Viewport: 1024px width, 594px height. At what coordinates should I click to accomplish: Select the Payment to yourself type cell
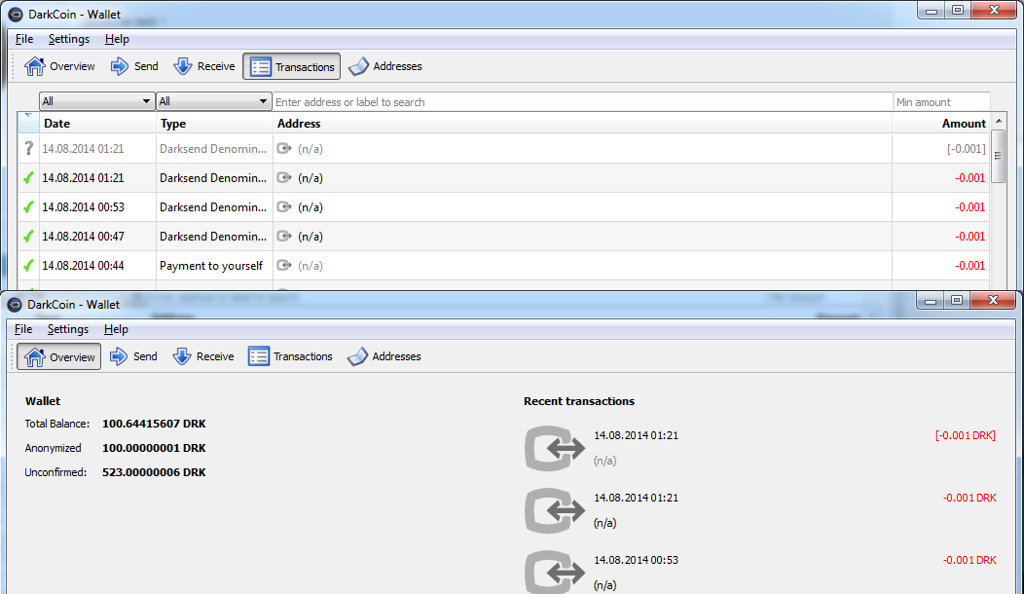[214, 266]
